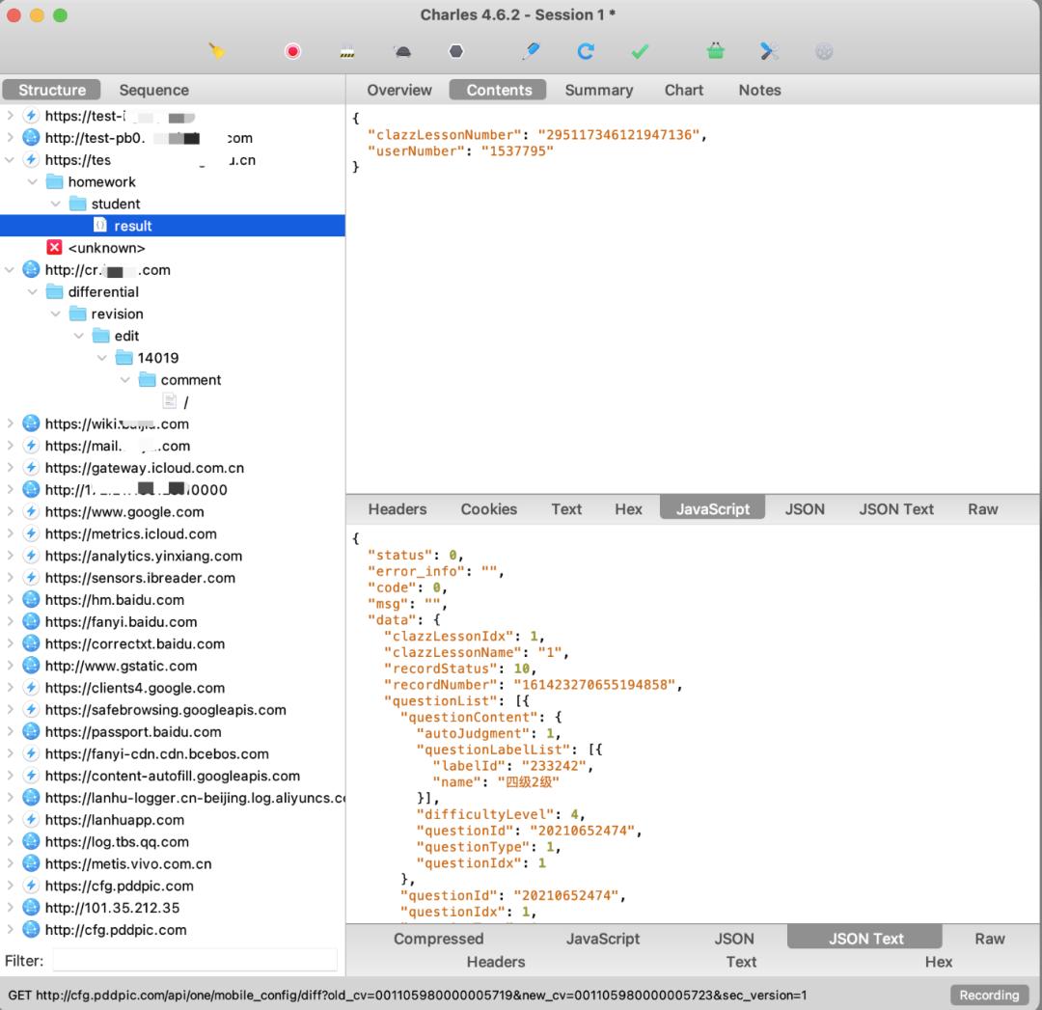Open the Tools wrench icon
Viewport: 1042px width, 1010px height.
(769, 51)
